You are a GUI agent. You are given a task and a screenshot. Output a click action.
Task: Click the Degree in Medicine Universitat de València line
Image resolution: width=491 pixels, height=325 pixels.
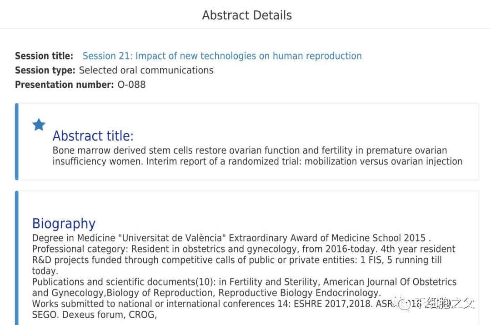pos(231,238)
